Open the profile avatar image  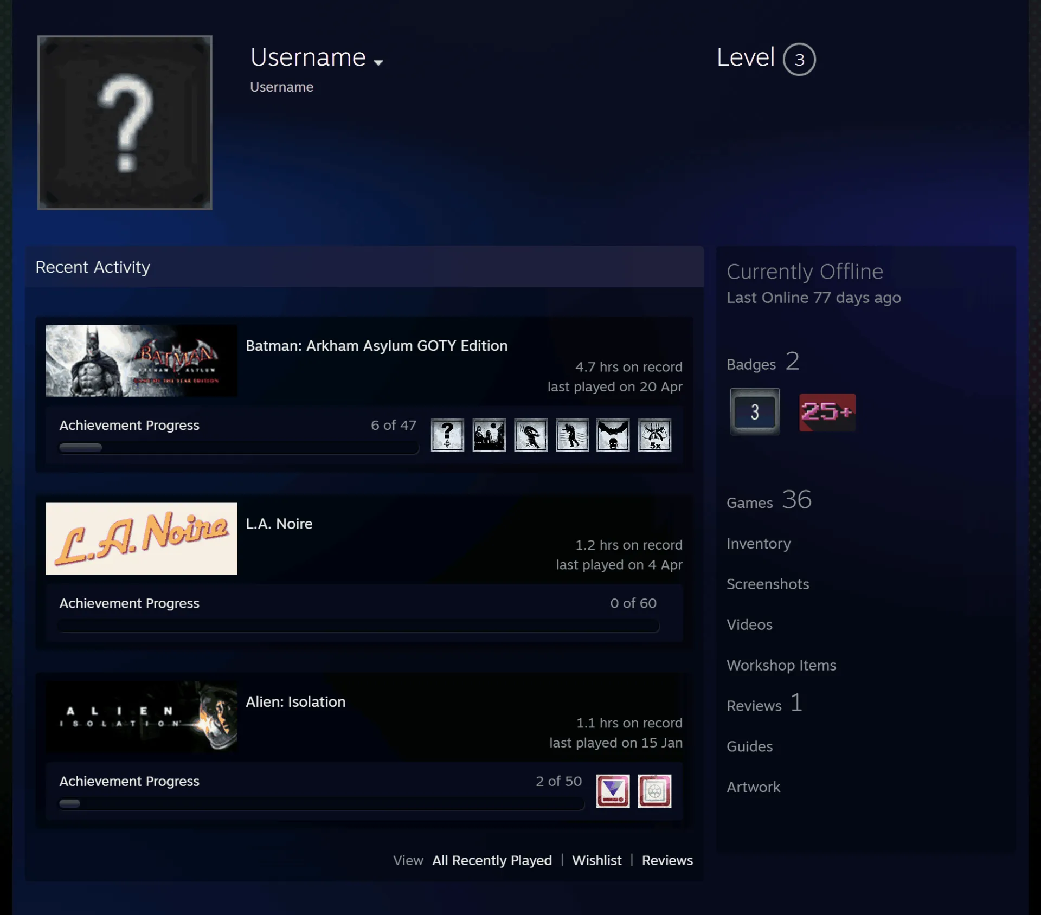tap(125, 123)
